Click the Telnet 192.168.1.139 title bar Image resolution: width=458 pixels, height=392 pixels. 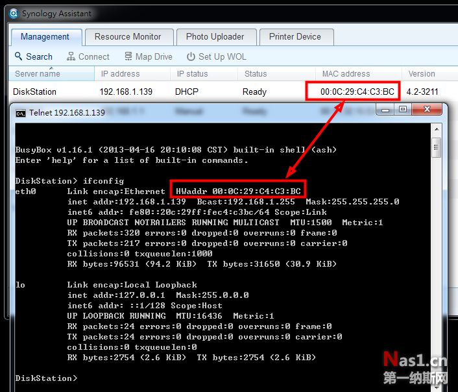click(x=193, y=112)
